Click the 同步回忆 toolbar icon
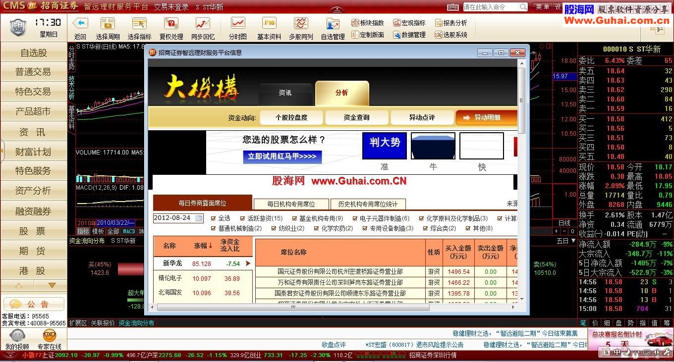Screen dimensions: 674x362 tap(203, 23)
